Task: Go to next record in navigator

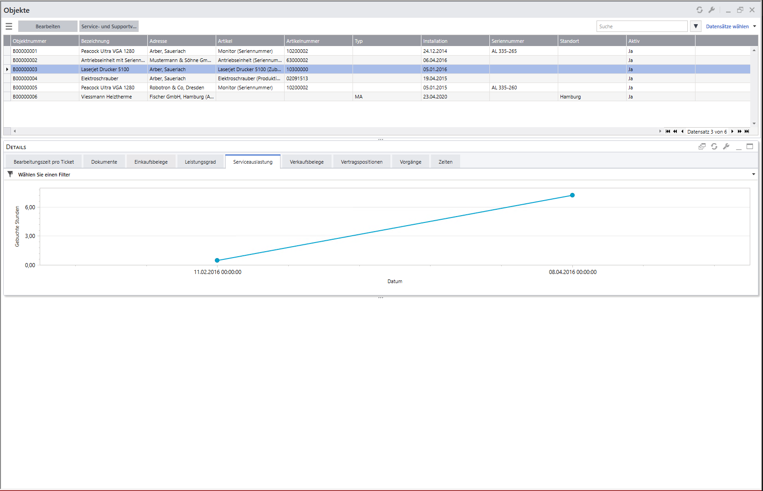Action: coord(732,131)
